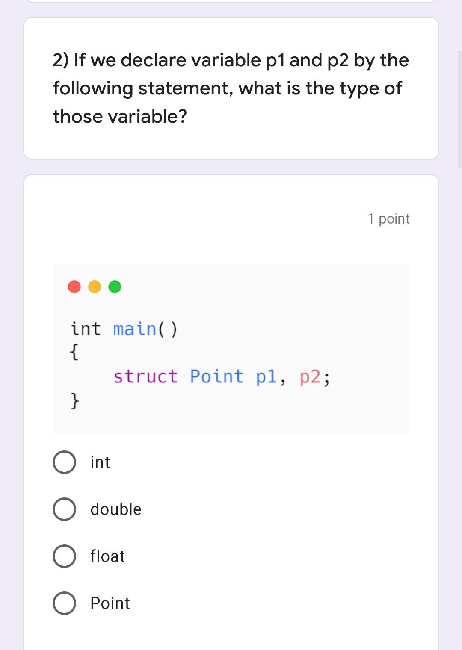Click the closing brace in the code block

[x=74, y=401]
